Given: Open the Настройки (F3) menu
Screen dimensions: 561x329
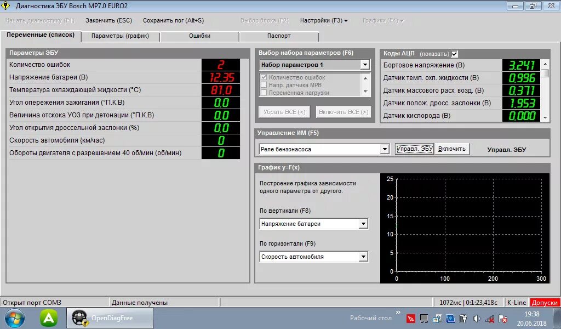Looking at the screenshot, I should tap(324, 20).
